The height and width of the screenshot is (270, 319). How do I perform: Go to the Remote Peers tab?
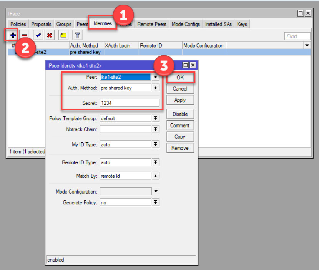(152, 24)
